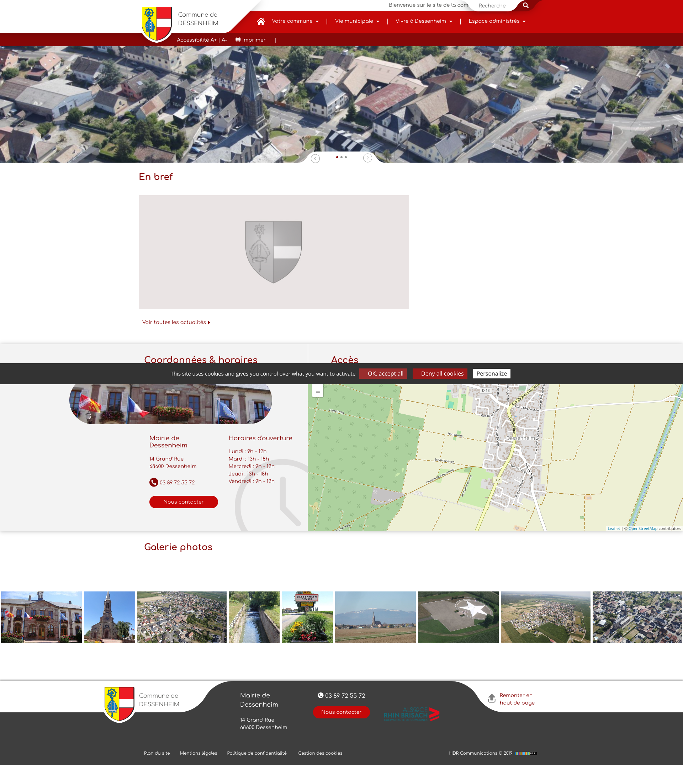
Task: Click the grey shield placeholder in En bref
Action: coord(274,252)
